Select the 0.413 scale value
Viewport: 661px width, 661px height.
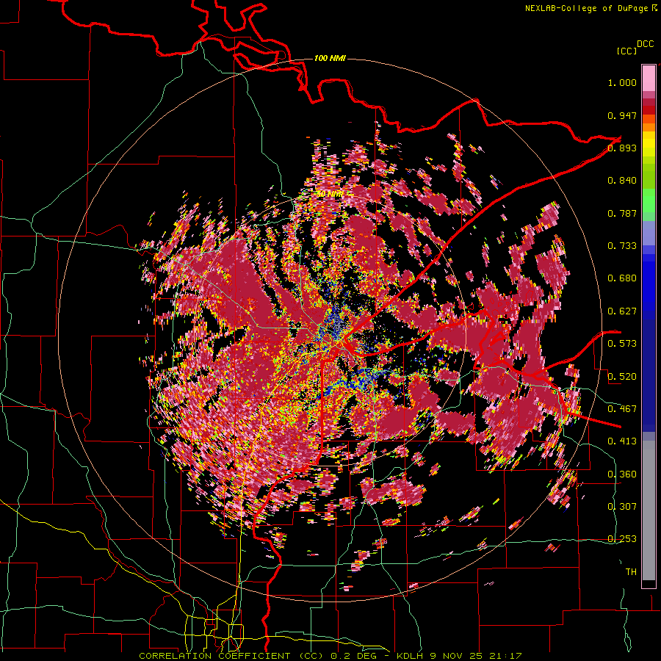[622, 441]
